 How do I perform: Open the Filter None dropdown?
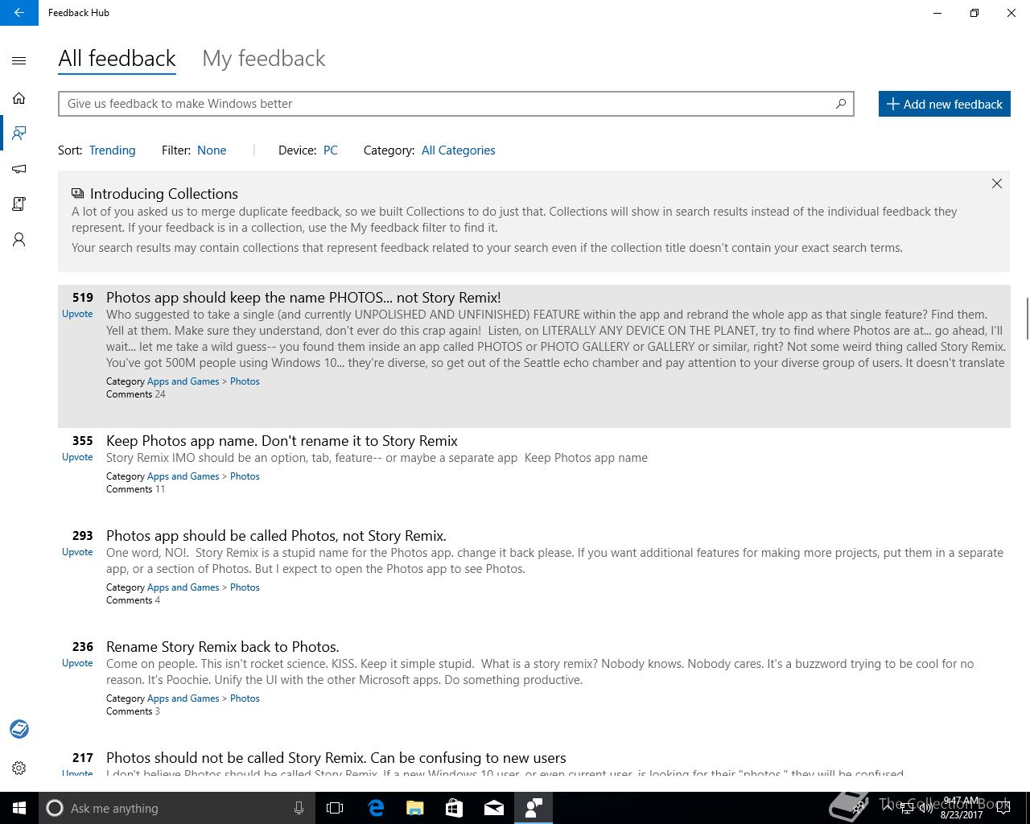212,150
